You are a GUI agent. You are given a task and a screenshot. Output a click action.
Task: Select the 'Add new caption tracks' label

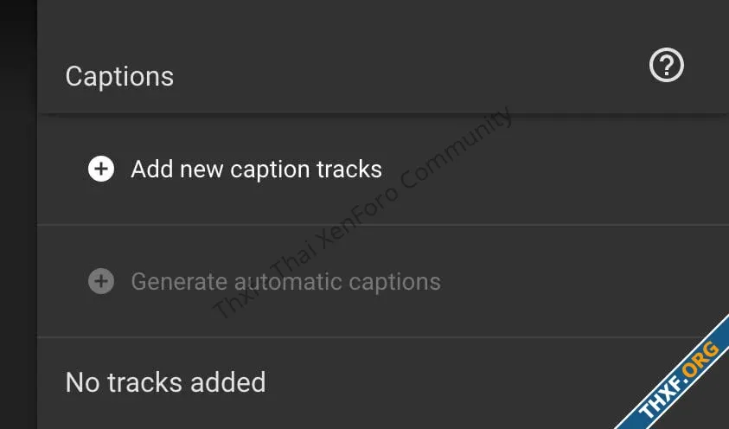click(256, 170)
